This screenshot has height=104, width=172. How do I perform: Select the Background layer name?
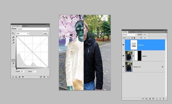tap(137, 67)
